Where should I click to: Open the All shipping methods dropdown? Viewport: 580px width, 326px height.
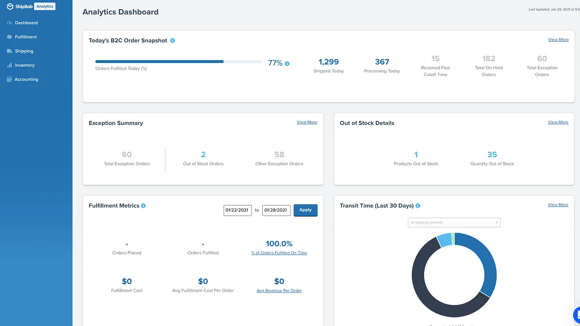tap(454, 222)
